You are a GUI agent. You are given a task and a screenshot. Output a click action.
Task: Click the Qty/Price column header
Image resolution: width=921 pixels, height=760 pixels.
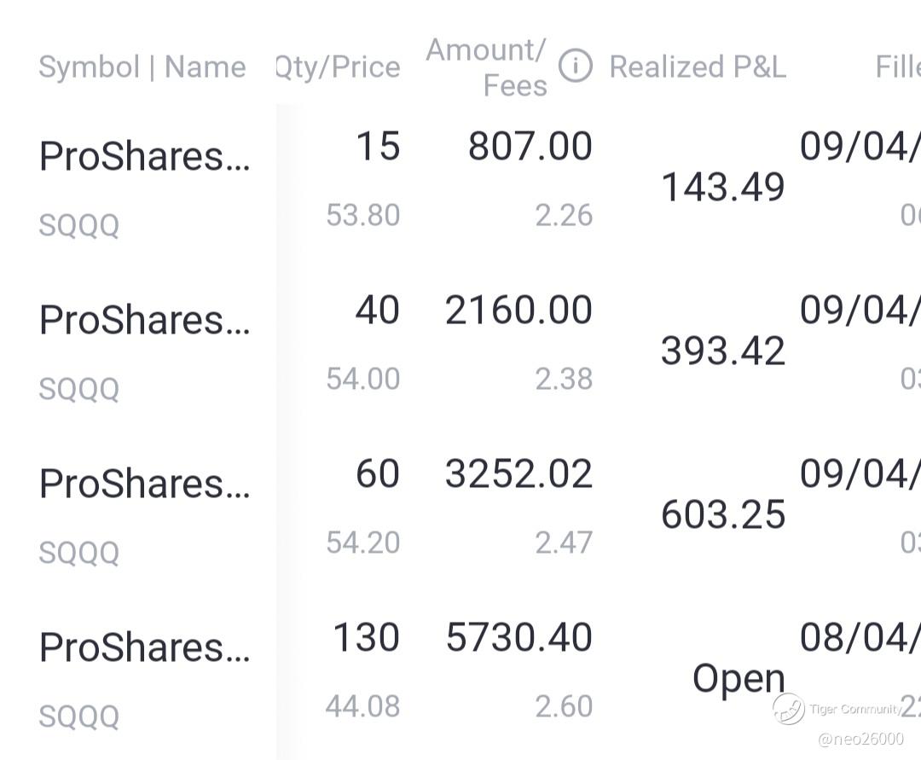[x=339, y=67]
